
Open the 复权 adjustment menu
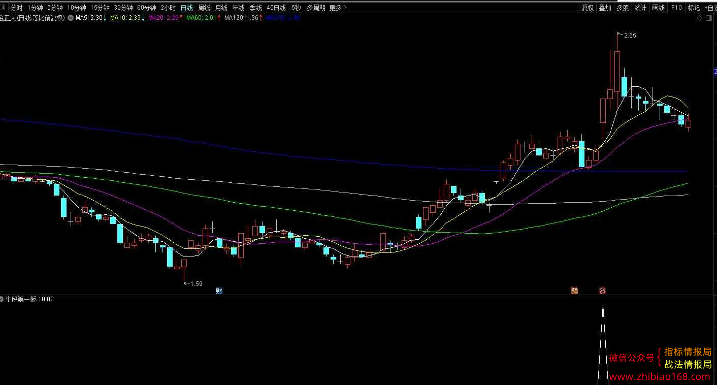point(588,8)
